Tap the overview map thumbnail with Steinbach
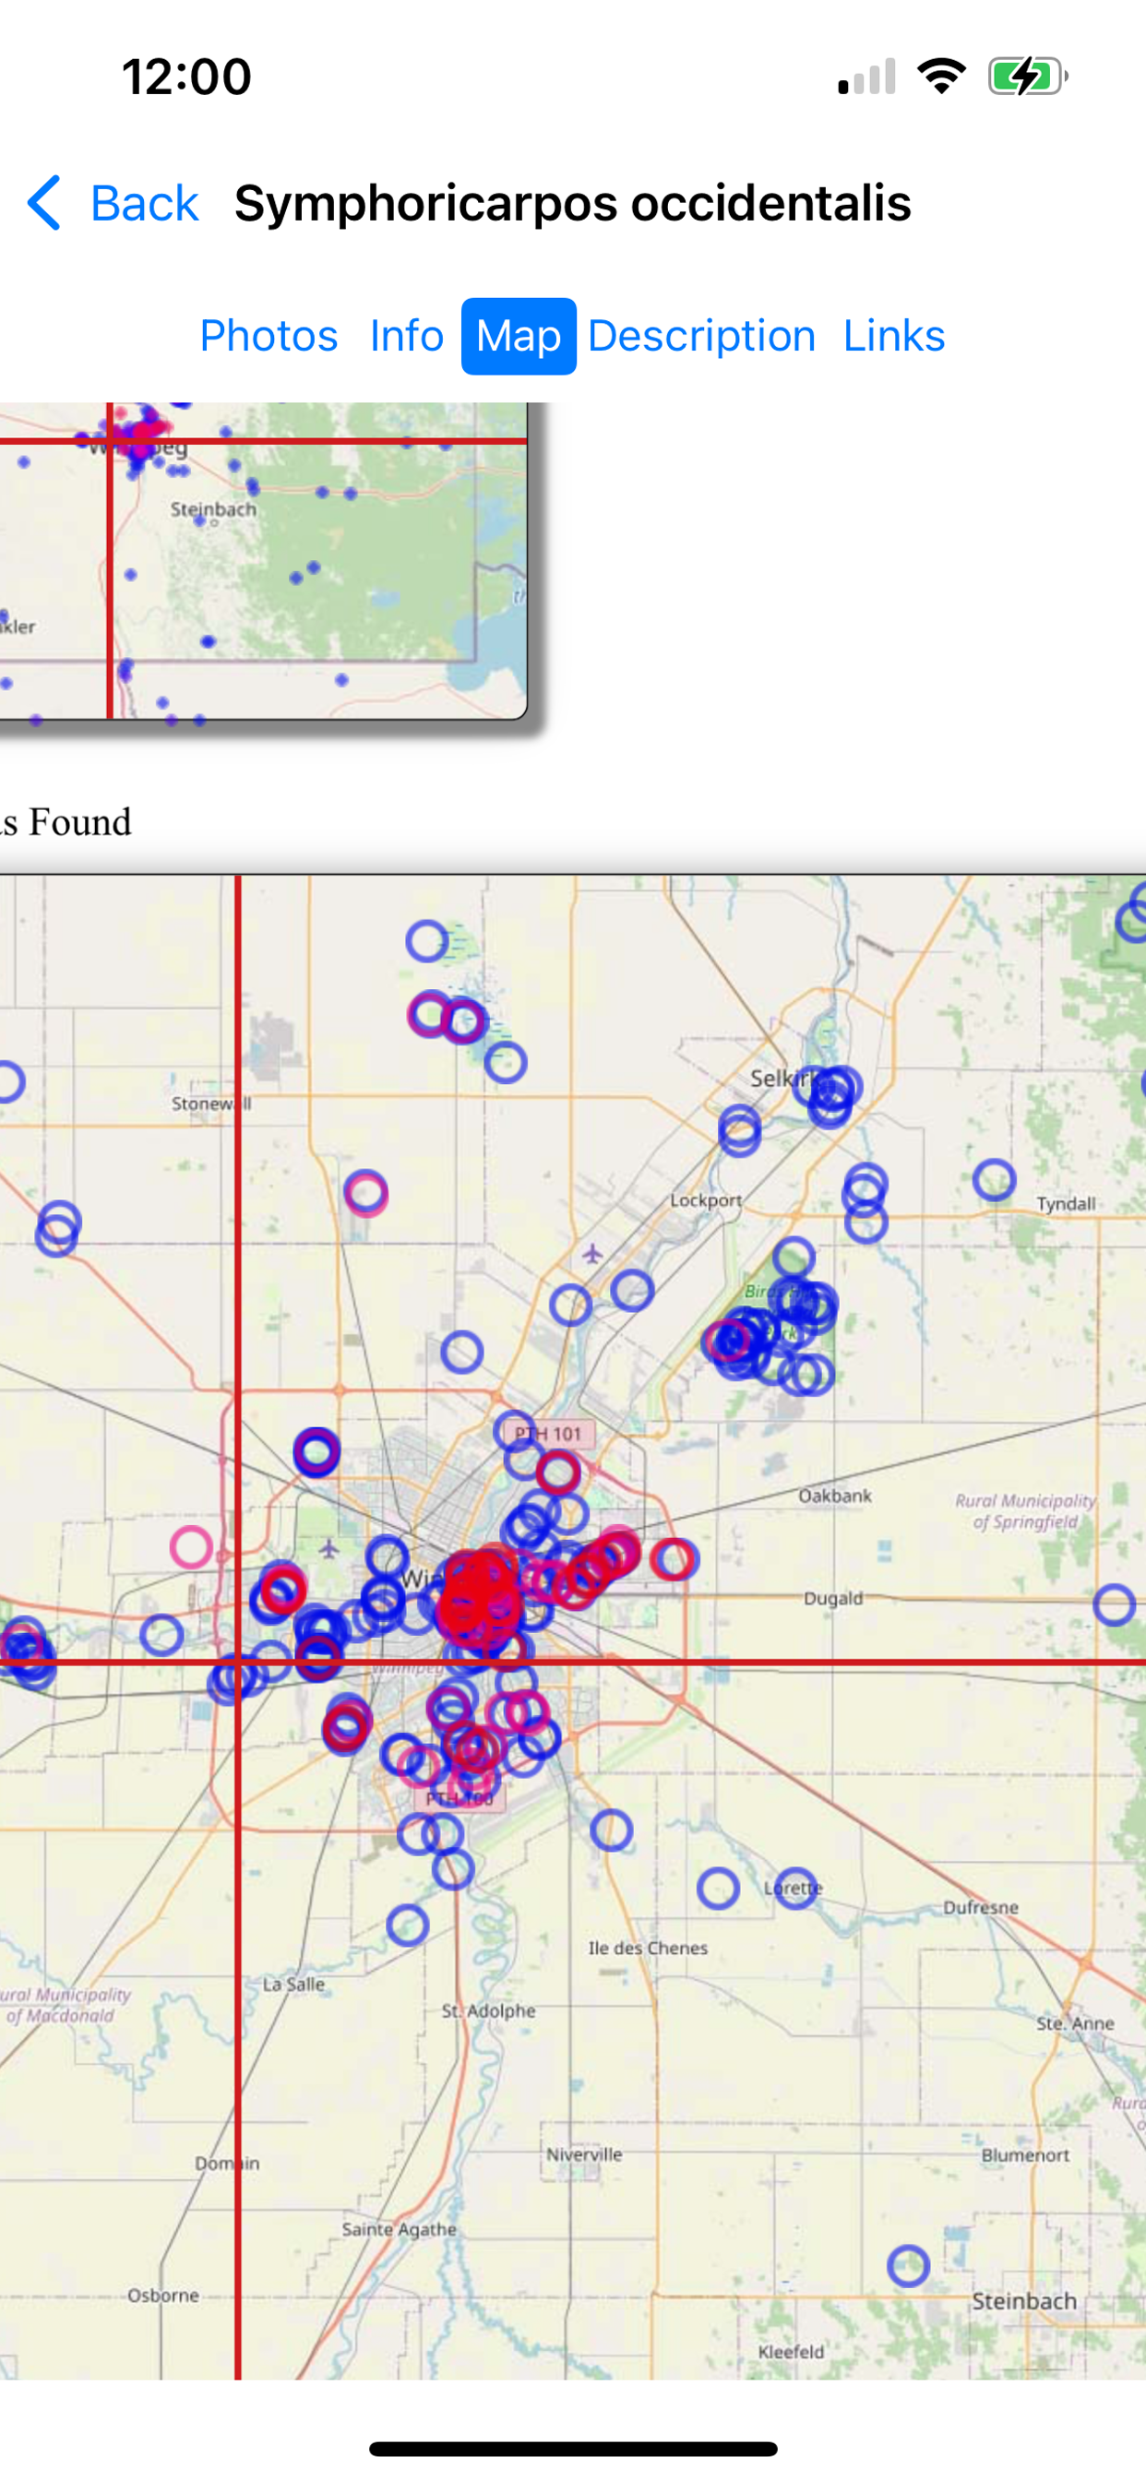 pyautogui.click(x=264, y=560)
